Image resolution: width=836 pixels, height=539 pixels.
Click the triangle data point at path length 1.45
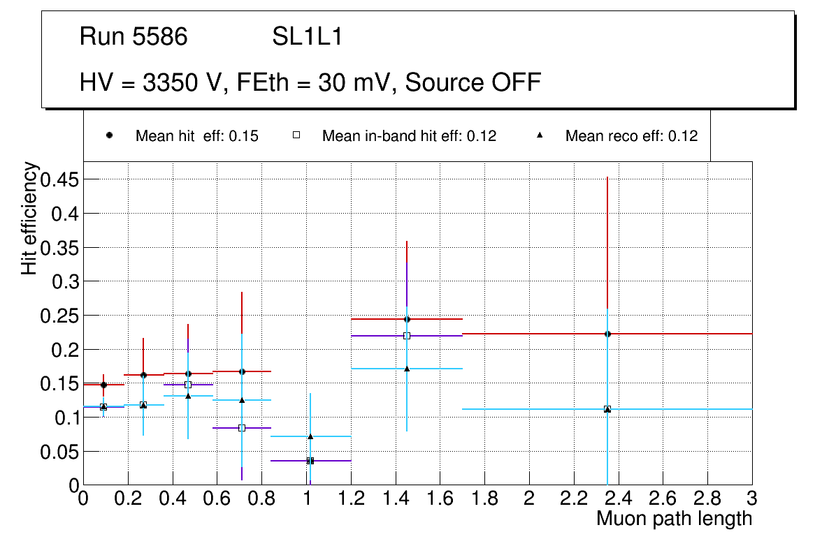click(x=407, y=369)
